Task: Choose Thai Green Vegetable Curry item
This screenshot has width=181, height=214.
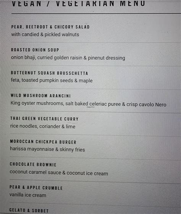Action: click(45, 119)
